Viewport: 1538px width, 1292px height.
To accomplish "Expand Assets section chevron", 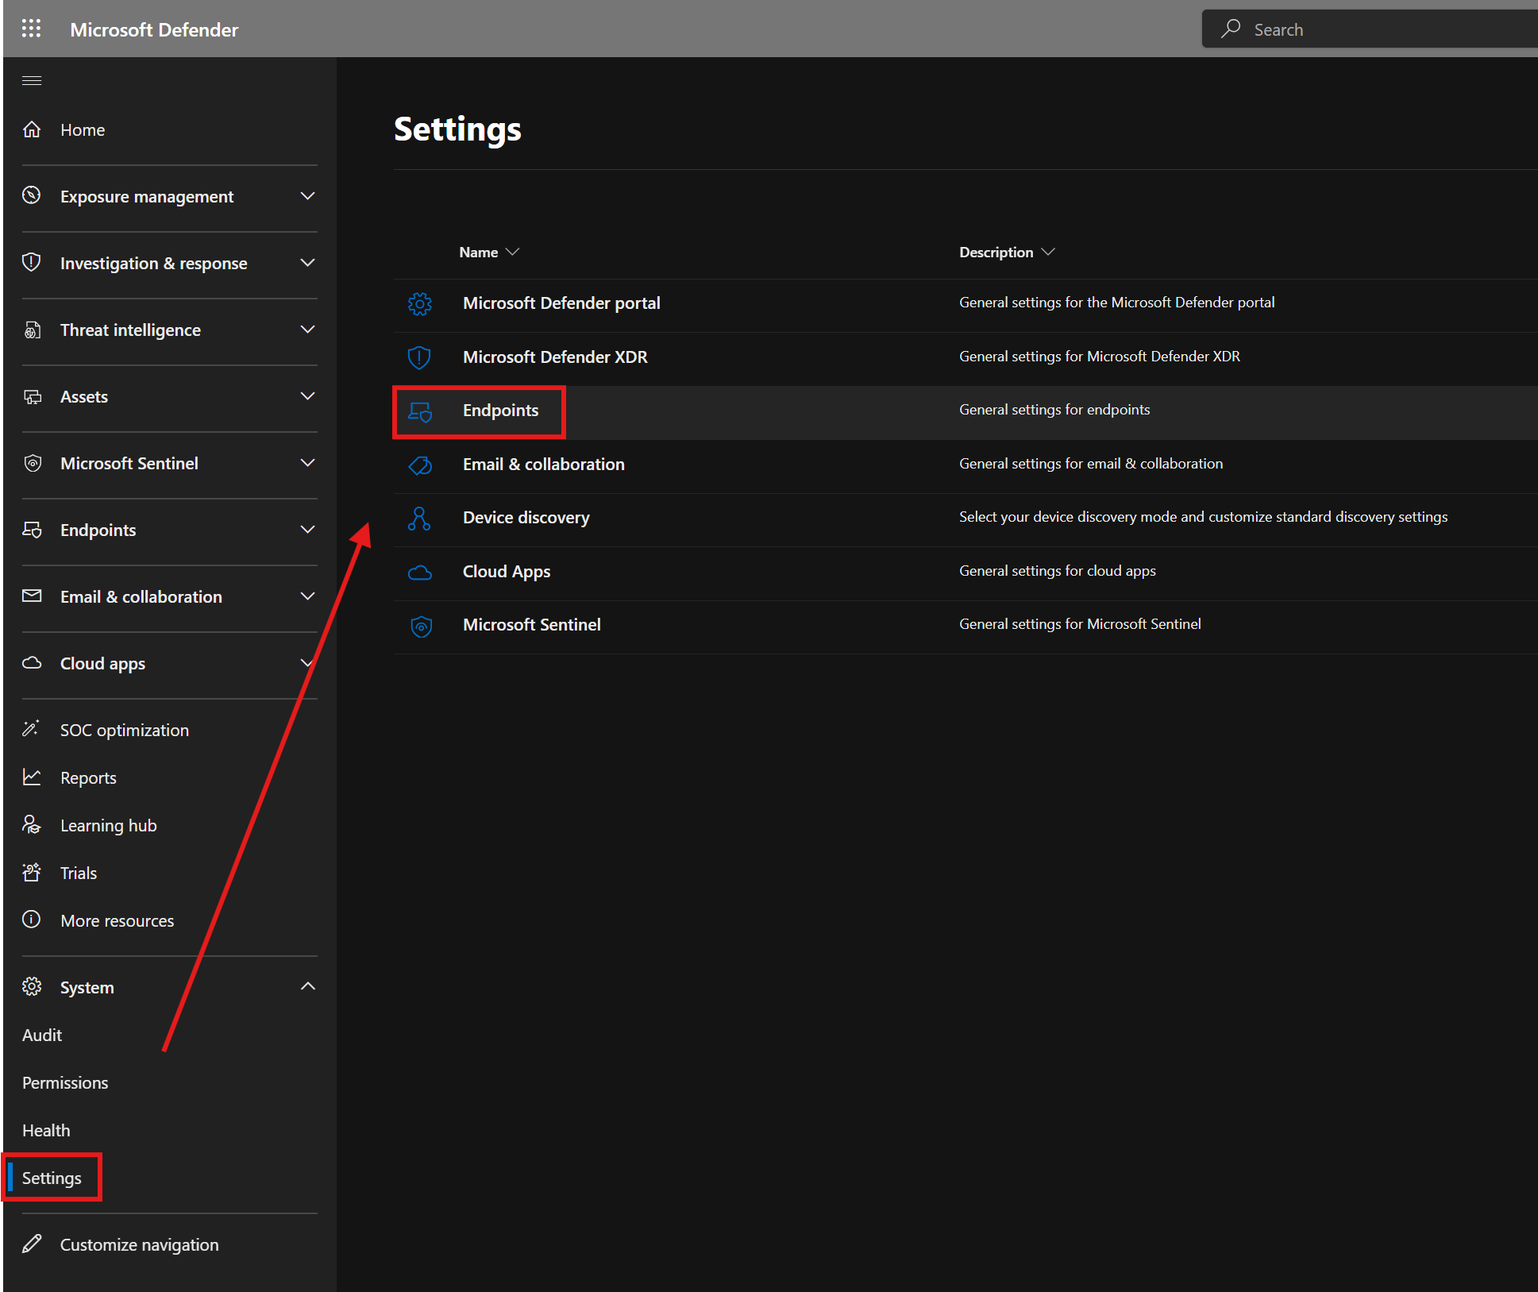I will click(308, 395).
